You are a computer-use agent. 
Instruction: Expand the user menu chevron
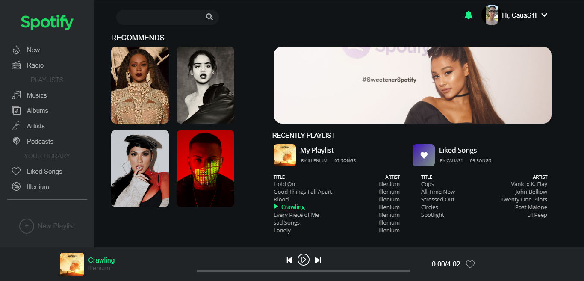(x=544, y=15)
